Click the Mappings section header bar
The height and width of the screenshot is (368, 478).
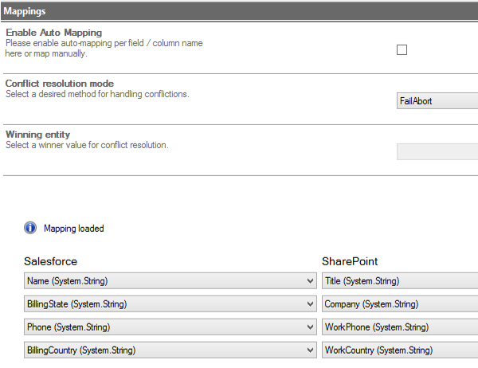tap(239, 11)
